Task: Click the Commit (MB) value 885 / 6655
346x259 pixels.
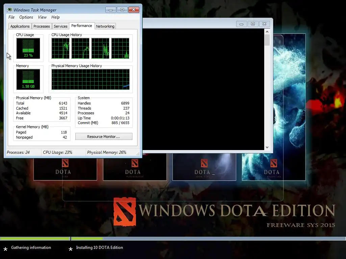Action: click(x=121, y=123)
